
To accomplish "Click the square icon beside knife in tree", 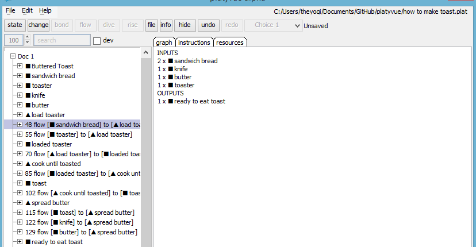I will pos(28,95).
